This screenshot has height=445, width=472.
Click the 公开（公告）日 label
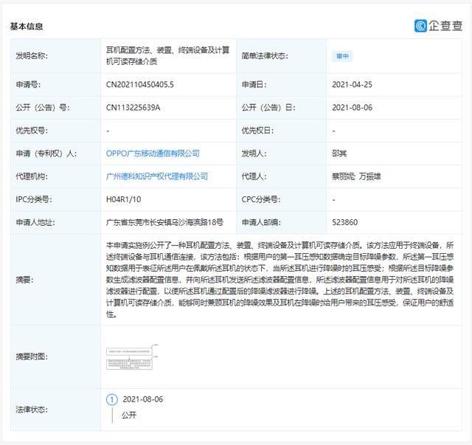pos(268,108)
